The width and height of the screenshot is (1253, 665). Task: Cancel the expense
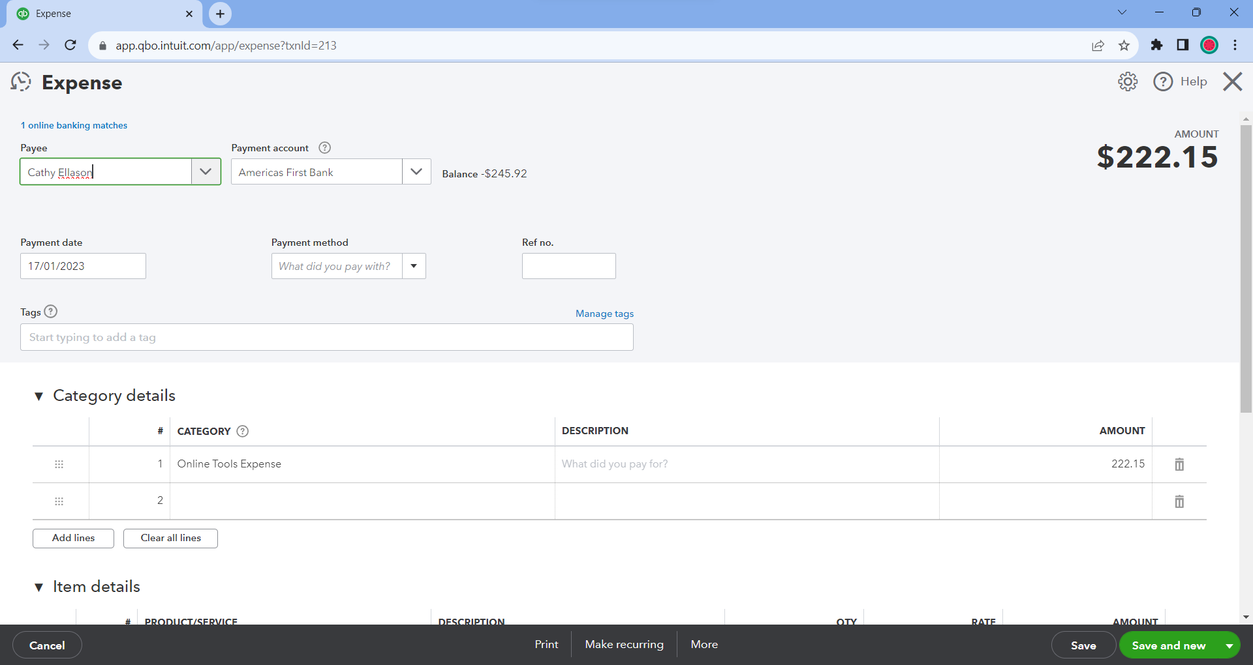[47, 645]
